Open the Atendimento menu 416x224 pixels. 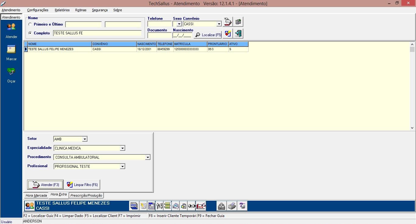[x=11, y=10]
